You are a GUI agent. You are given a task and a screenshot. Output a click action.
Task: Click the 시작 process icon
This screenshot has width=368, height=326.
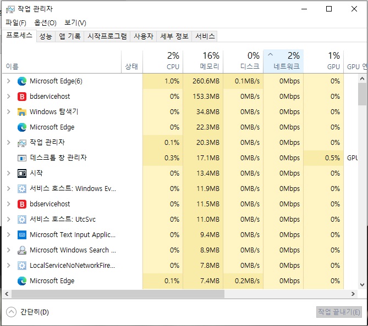pyautogui.click(x=22, y=173)
